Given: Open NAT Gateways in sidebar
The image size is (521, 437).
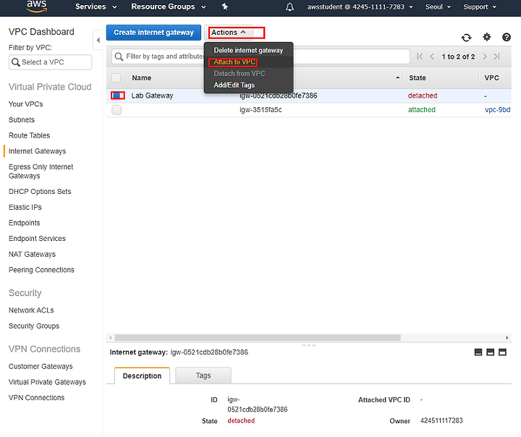Looking at the screenshot, I should click(x=33, y=254).
